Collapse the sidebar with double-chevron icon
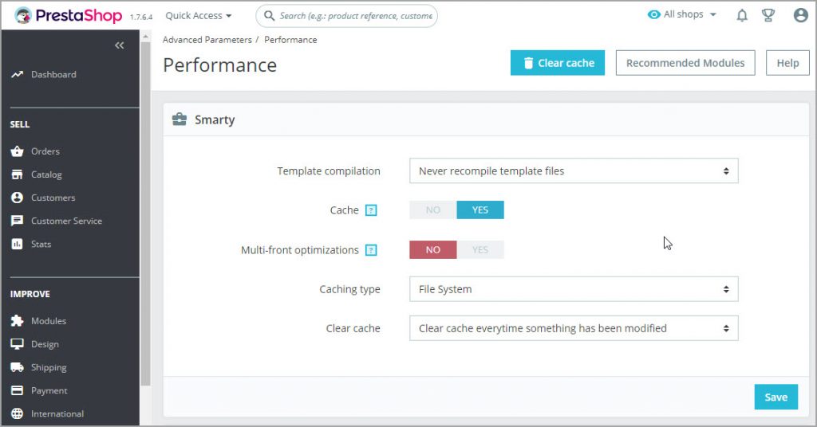The width and height of the screenshot is (817, 427). [x=120, y=45]
